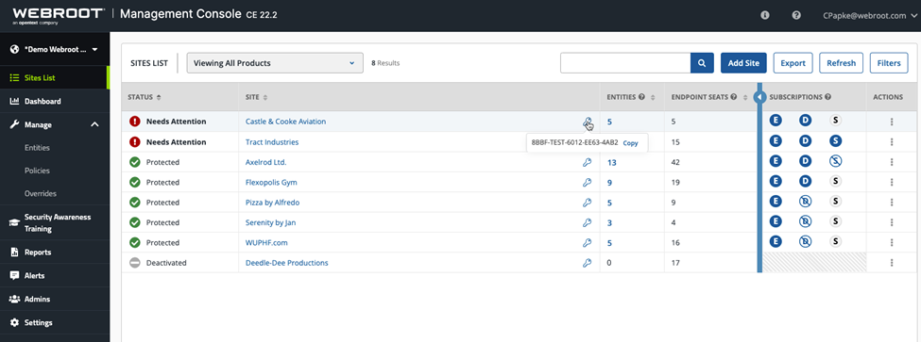Show keycode for Deedle-Dee Productions
Image resolution: width=921 pixels, height=342 pixels.
click(587, 263)
